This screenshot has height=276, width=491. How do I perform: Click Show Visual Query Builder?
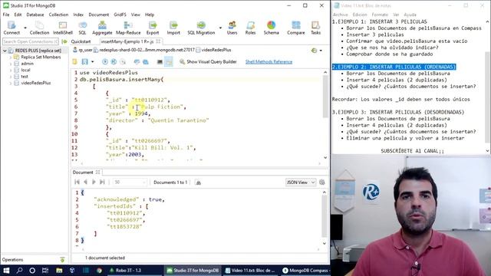pyautogui.click(x=208, y=61)
